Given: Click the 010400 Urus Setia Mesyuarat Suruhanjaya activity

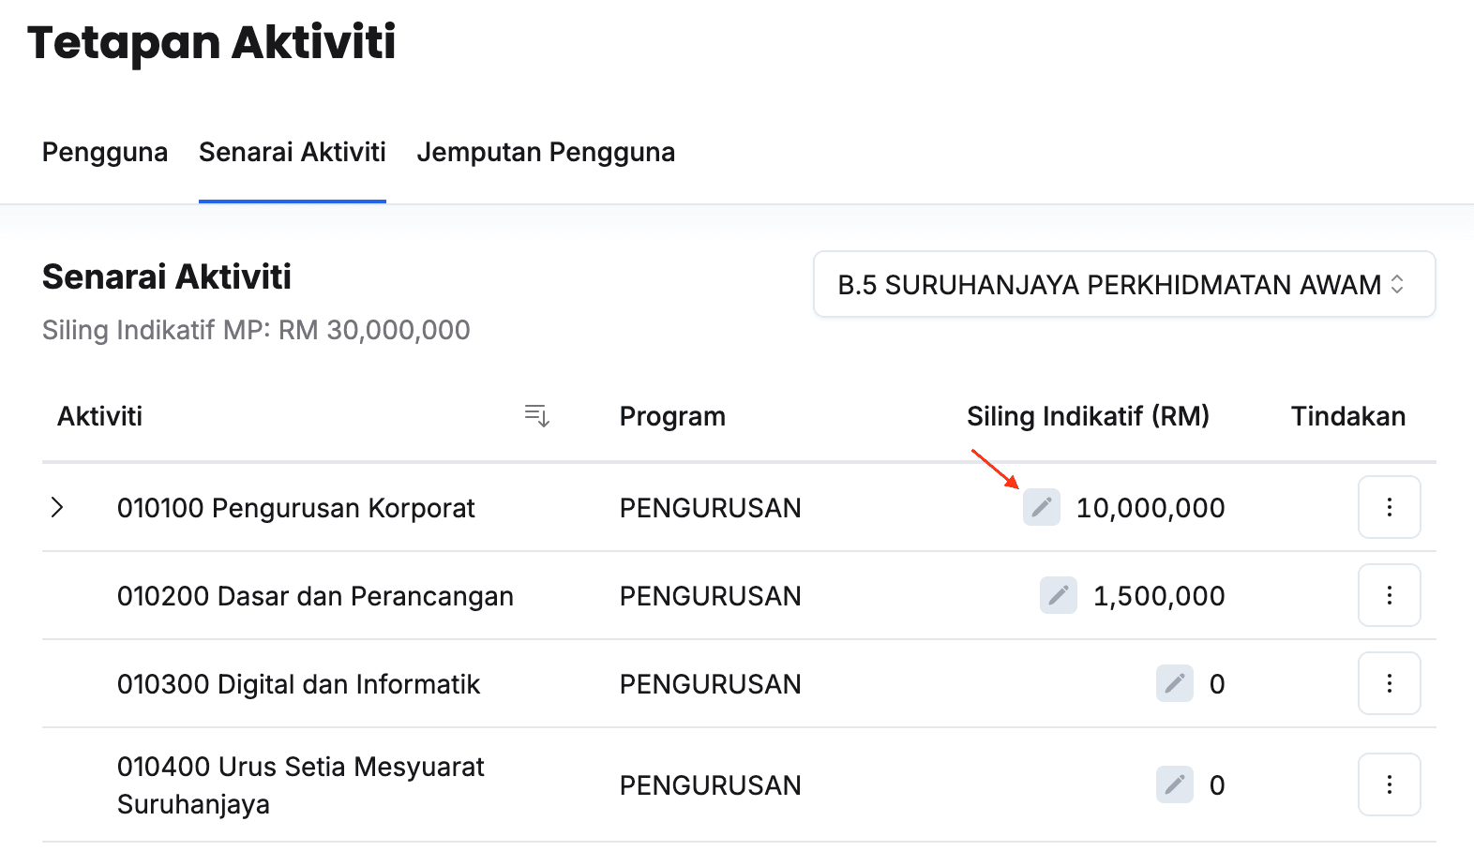Looking at the screenshot, I should 300,784.
